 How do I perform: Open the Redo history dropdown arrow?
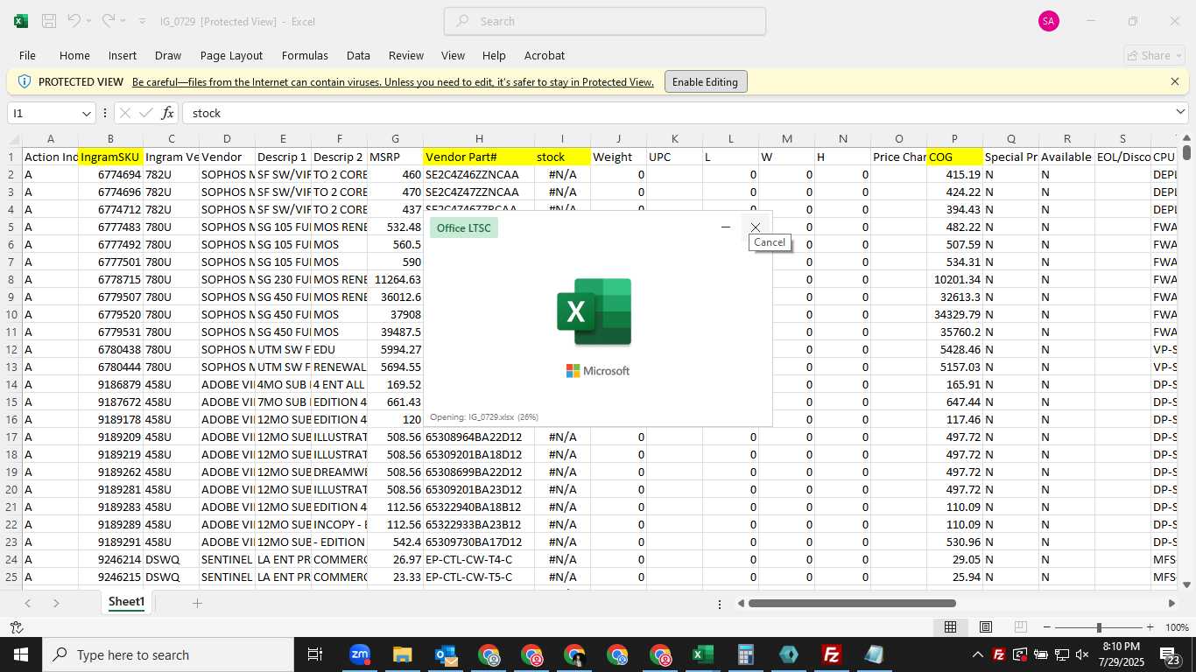point(122,21)
